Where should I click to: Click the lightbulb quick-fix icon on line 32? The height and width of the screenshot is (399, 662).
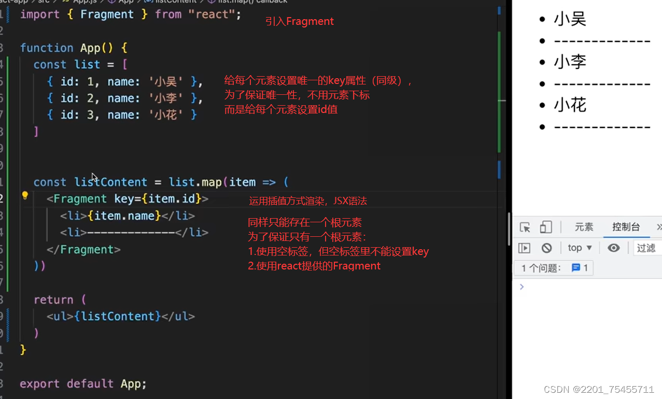click(24, 196)
